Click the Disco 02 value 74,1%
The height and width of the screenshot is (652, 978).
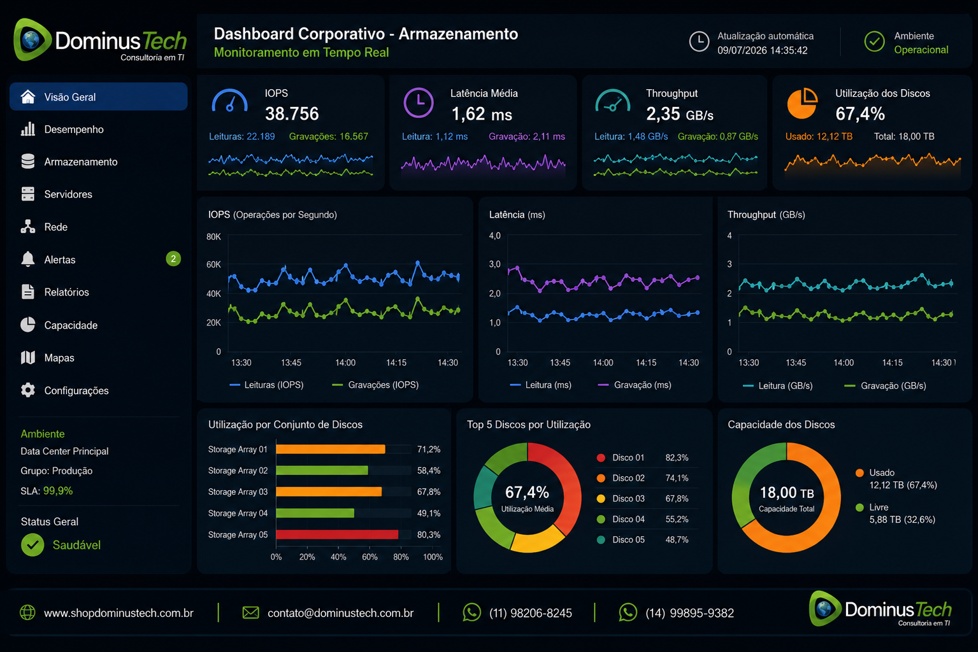click(x=677, y=478)
